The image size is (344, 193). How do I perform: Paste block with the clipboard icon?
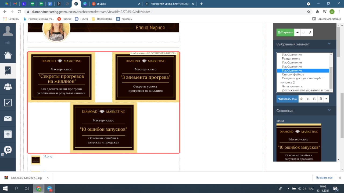pyautogui.click(x=314, y=99)
